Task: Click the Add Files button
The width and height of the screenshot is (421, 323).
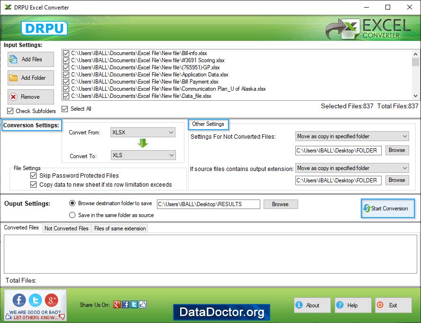Action: click(x=31, y=59)
